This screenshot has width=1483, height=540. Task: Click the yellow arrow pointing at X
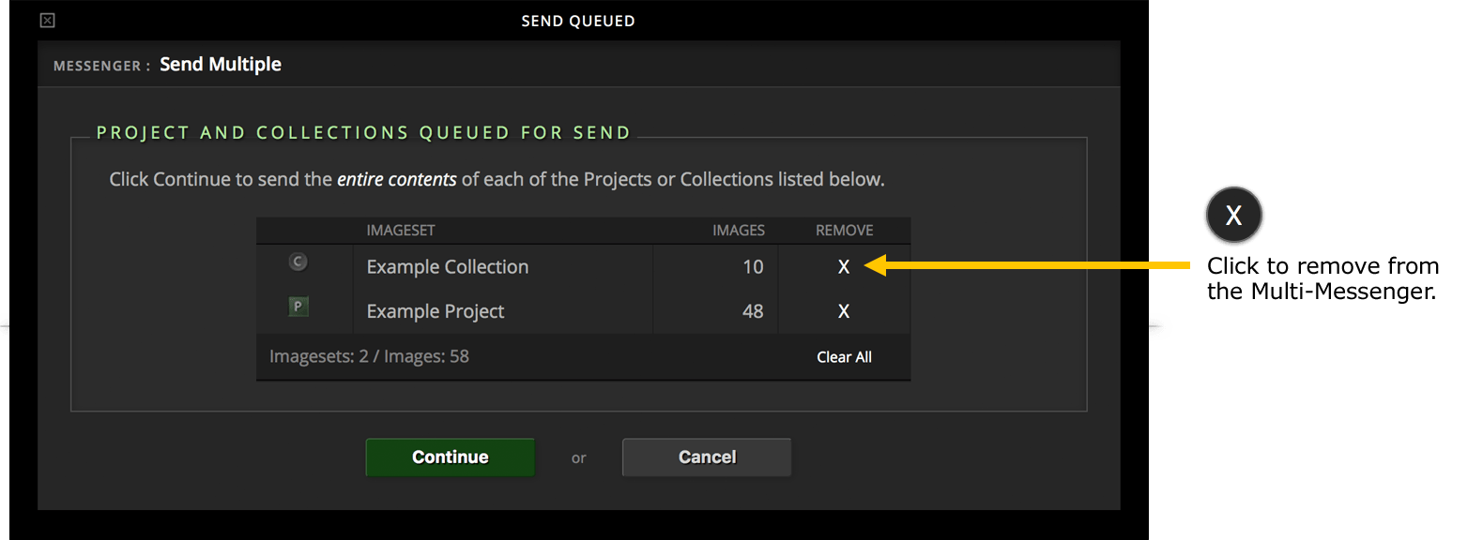click(x=1026, y=265)
